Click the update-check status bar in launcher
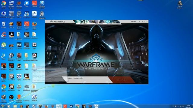This screenshot has width=193, height=108. coord(87,79)
